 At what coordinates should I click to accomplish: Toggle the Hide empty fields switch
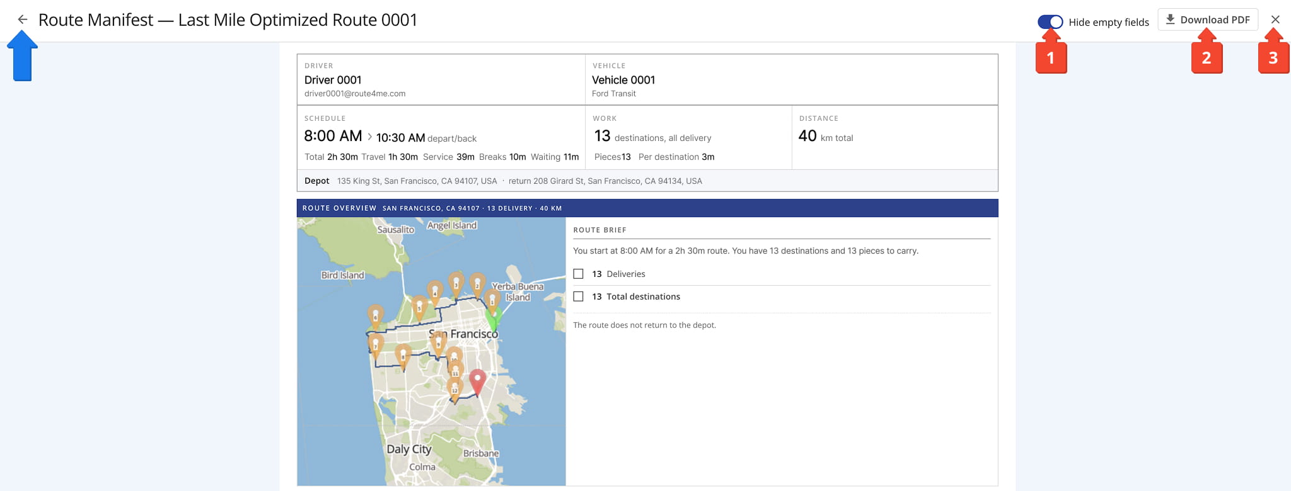(1050, 22)
